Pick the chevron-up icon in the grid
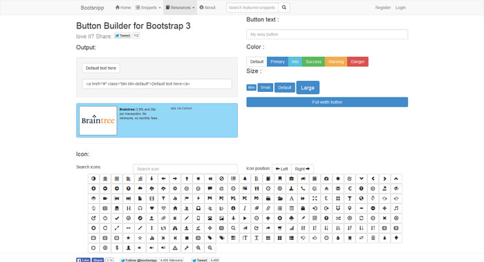The height and width of the screenshot is (262, 484). [396, 178]
